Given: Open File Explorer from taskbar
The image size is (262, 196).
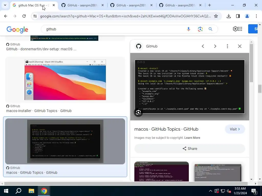Looking at the screenshot, I should coord(31,191).
